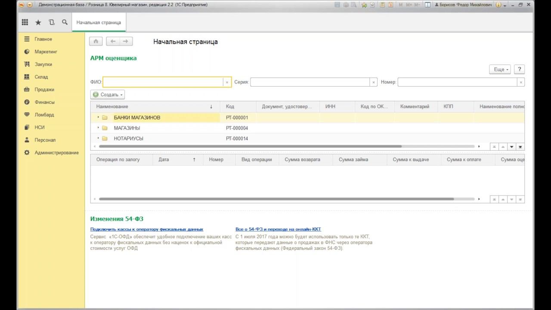Click the Сумма займа column header

point(359,159)
